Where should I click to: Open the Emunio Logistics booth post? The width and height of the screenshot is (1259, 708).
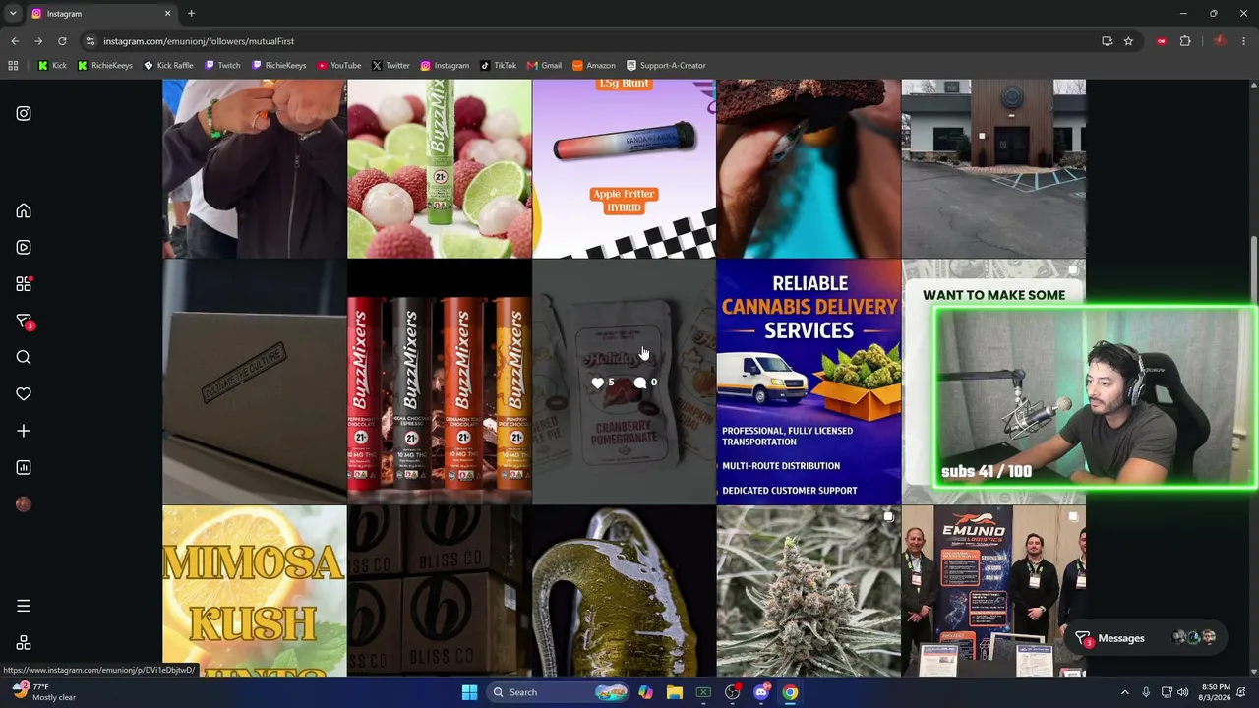point(993,591)
